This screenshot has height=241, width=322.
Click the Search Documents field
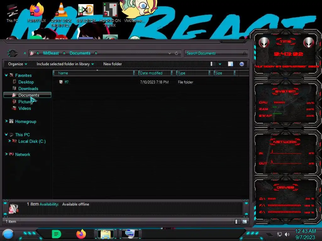coord(216,53)
